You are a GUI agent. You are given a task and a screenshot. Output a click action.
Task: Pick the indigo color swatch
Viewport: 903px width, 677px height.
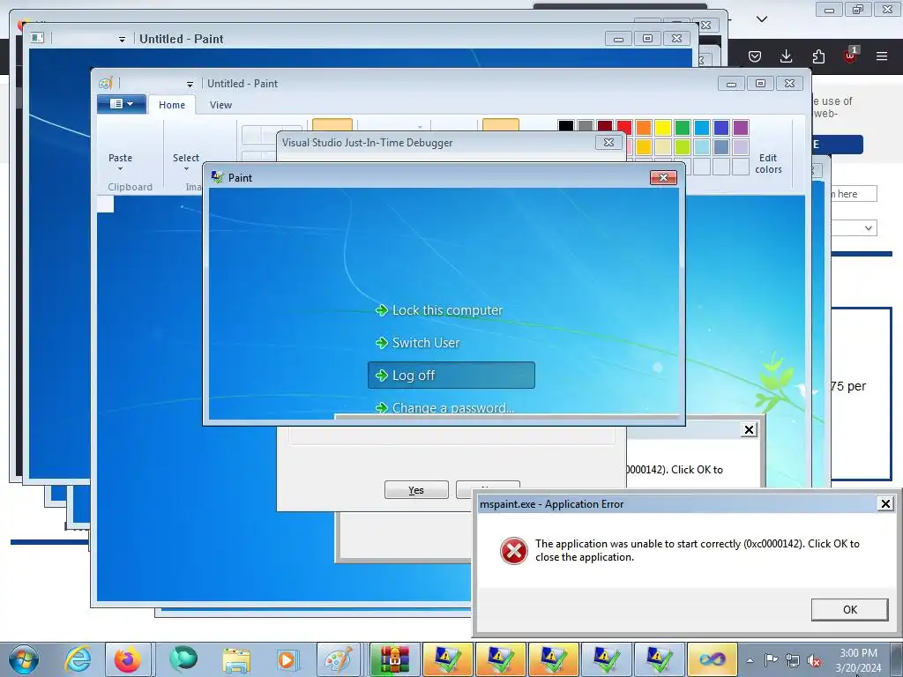721,127
